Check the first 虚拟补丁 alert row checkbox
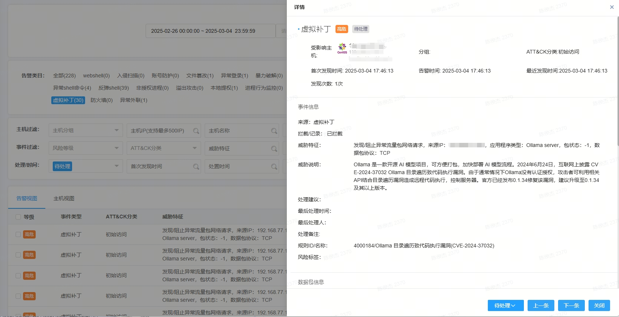This screenshot has height=317, width=619. tap(18, 234)
